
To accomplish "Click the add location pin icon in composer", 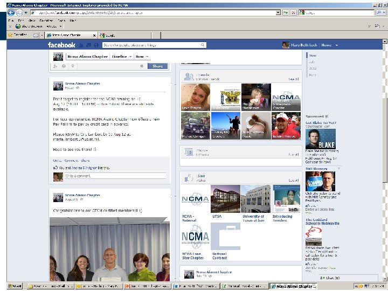I will tap(73, 66).
